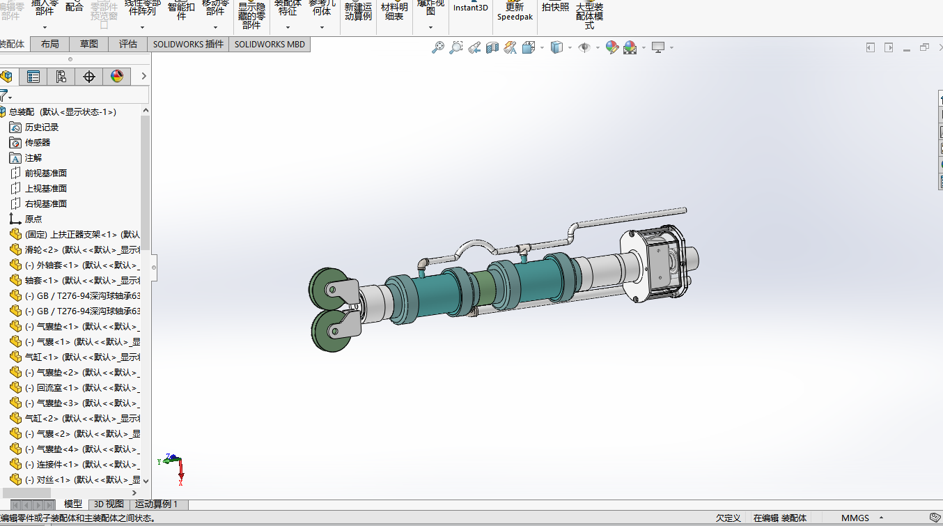Screen dimensions: 943x526
Task: Open the View Orientation dropdown arrow
Action: click(542, 48)
